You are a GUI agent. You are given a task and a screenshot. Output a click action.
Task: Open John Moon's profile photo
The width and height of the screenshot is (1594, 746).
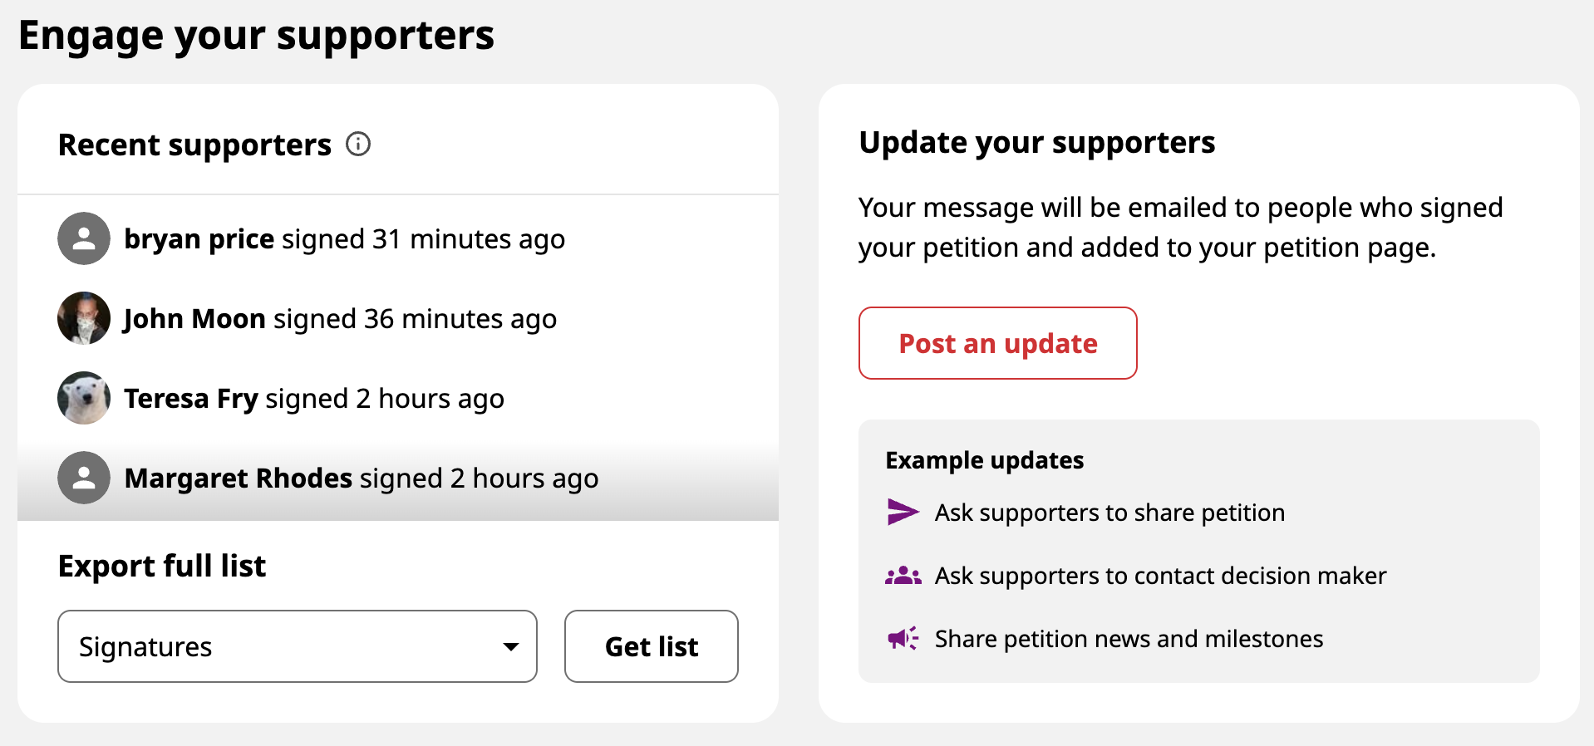tap(84, 318)
